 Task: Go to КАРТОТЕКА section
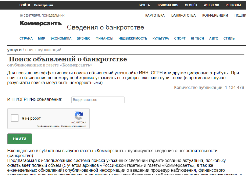155,15
